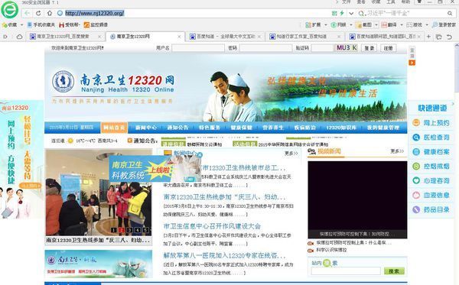Open 控烟戒烟 quick channel
The height and width of the screenshot is (285, 459).
tap(431, 167)
